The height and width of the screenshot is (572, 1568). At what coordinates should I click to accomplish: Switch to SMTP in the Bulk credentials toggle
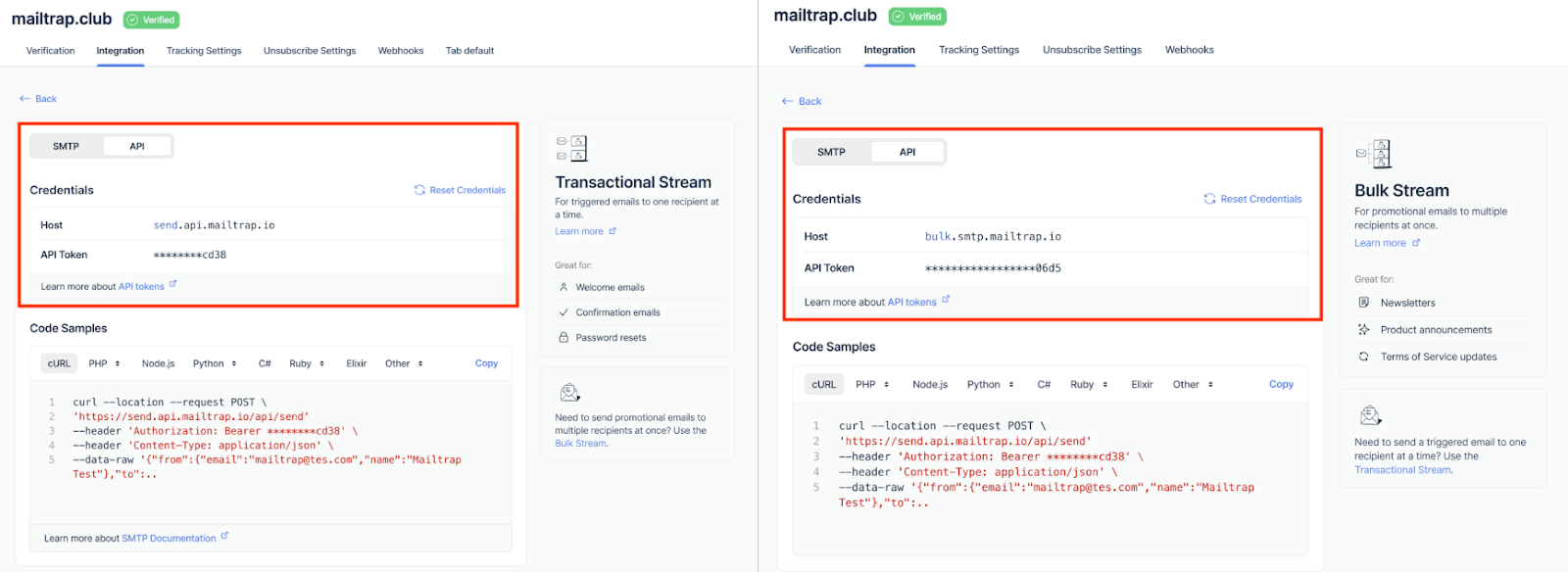(831, 152)
